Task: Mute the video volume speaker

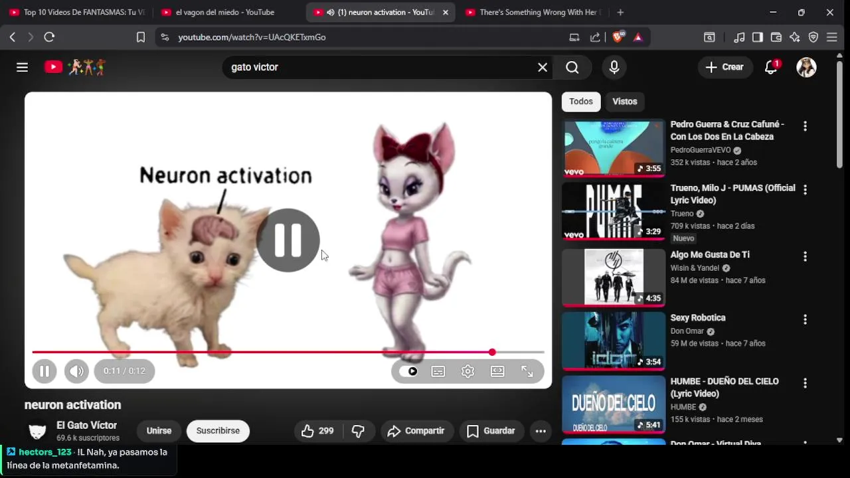Action: [76, 371]
